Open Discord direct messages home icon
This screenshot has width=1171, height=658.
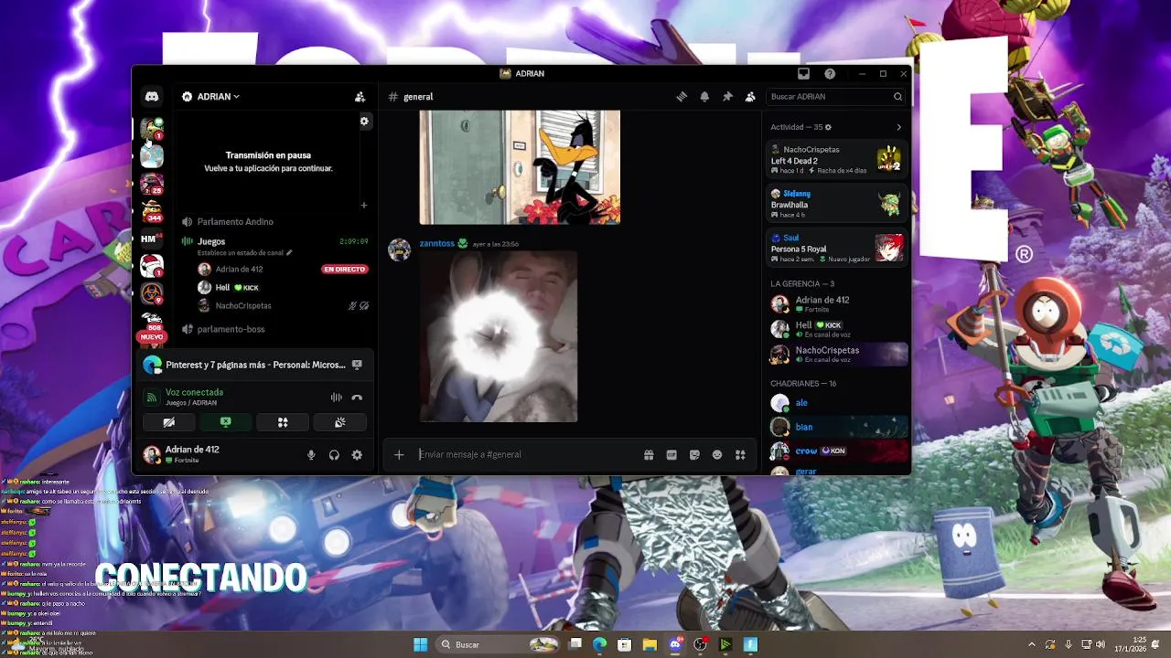click(152, 97)
